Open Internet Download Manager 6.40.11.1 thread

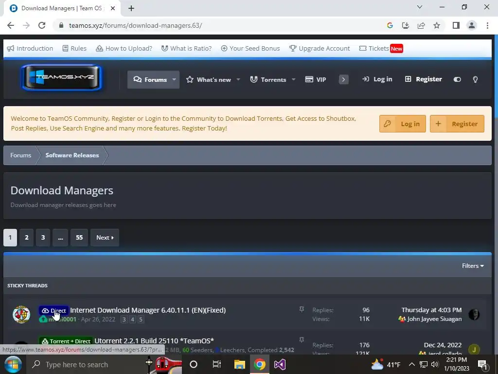click(x=148, y=310)
